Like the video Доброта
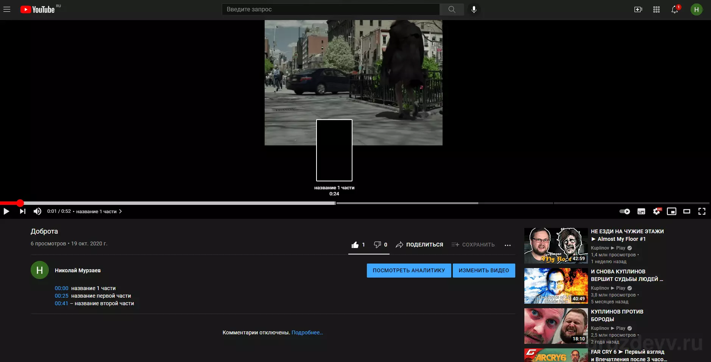Screen dimensions: 711x362 coord(358,245)
